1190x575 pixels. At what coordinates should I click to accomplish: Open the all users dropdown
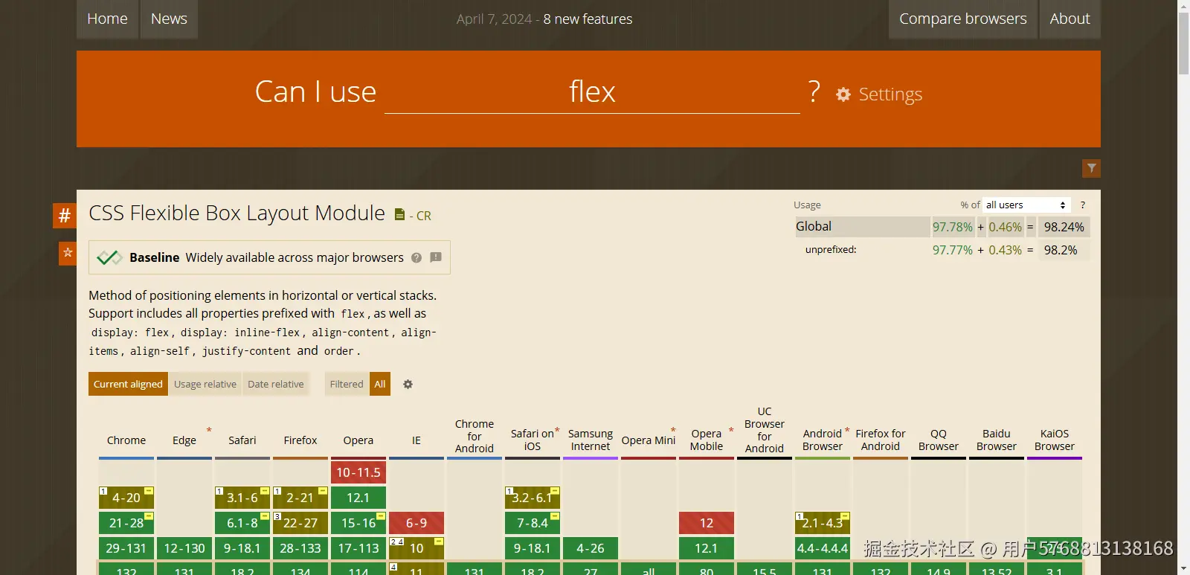click(x=1026, y=205)
